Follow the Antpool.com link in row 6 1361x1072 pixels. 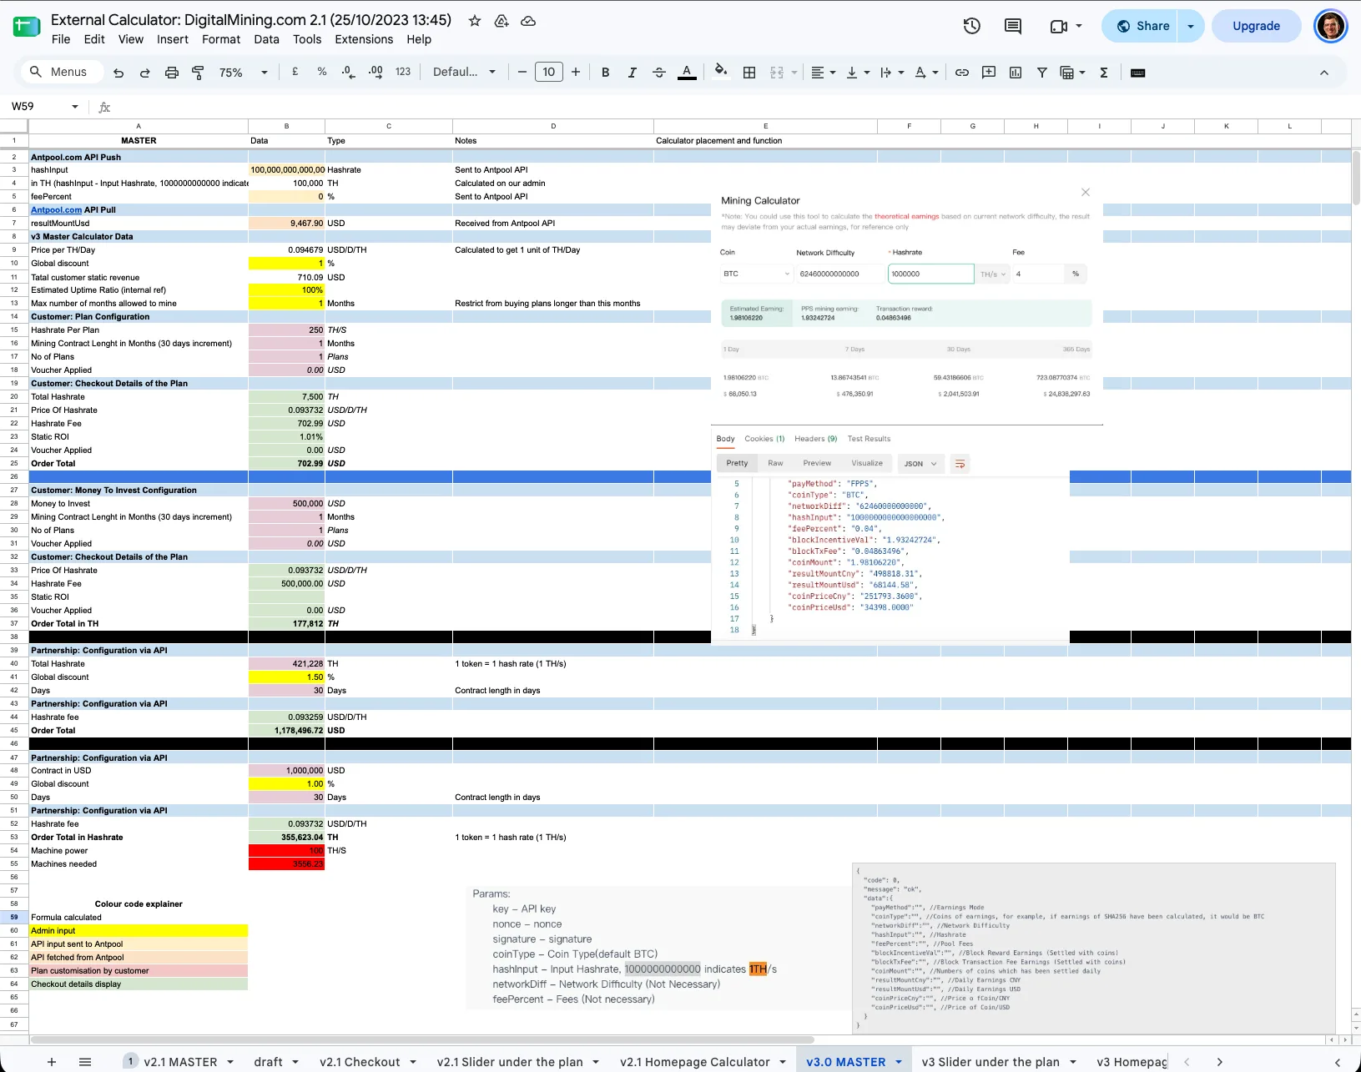click(57, 209)
